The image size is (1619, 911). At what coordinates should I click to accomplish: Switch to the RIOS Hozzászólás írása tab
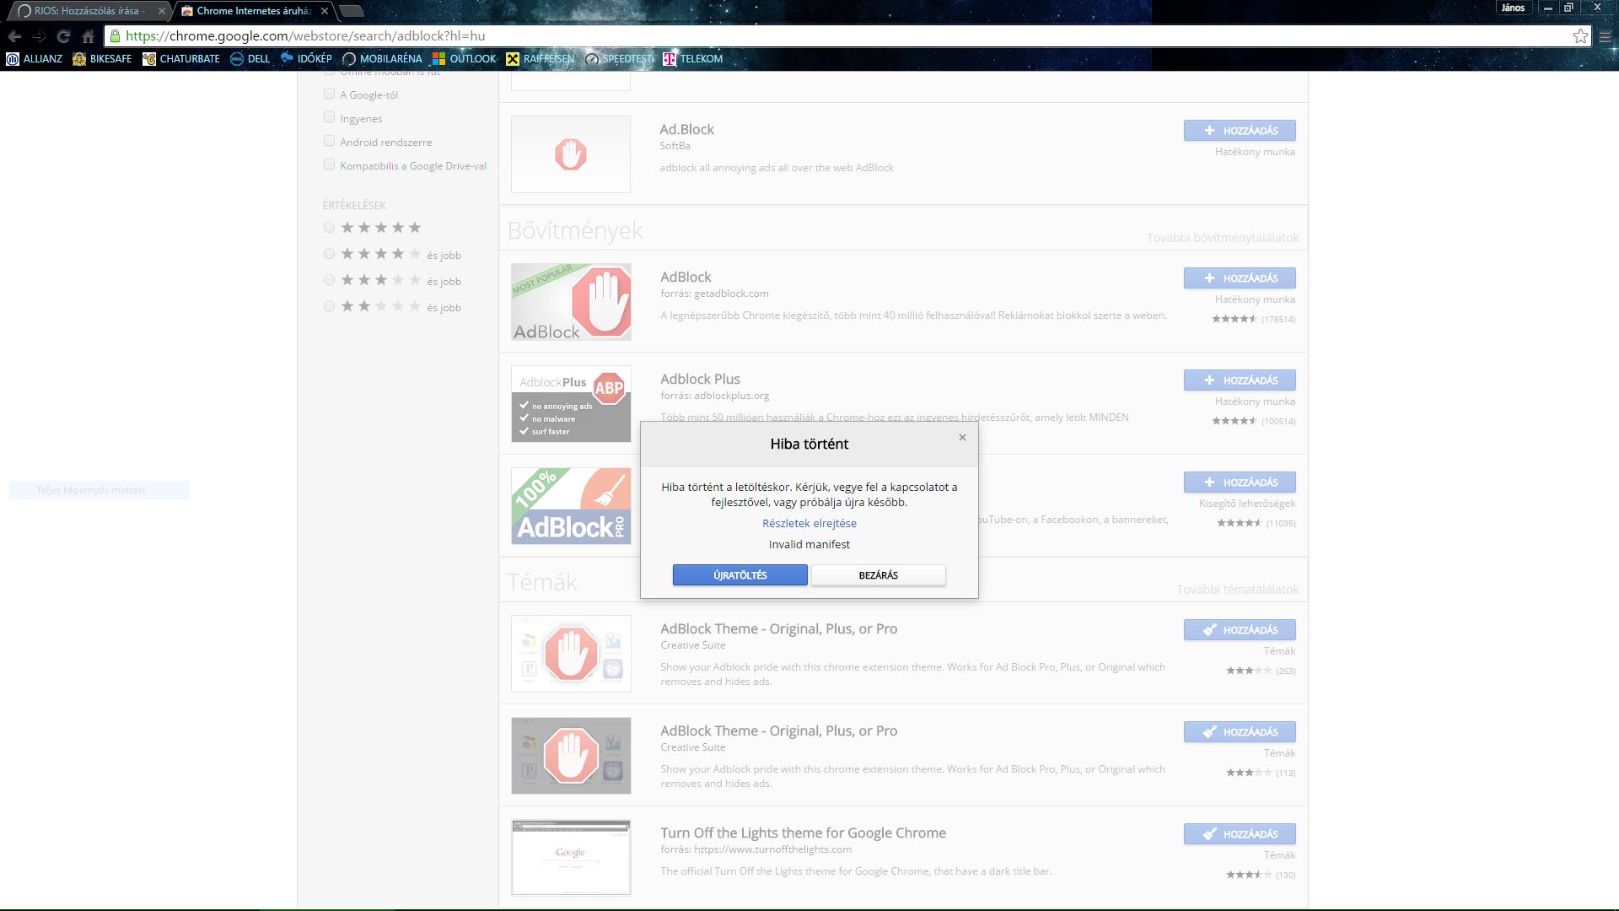click(x=88, y=11)
